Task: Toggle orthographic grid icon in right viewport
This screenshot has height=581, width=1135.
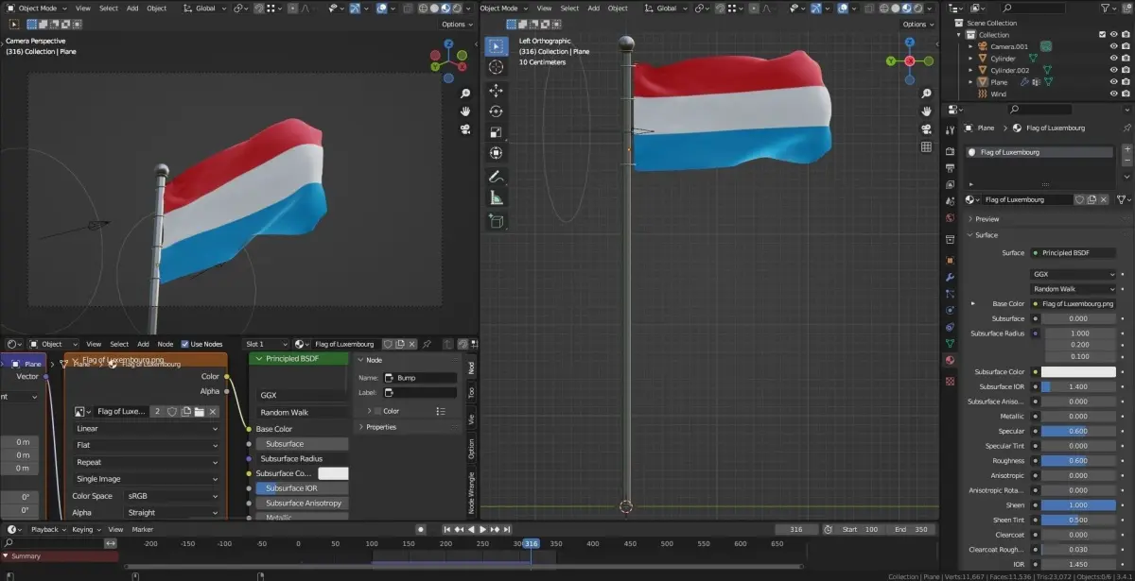Action: pyautogui.click(x=926, y=146)
